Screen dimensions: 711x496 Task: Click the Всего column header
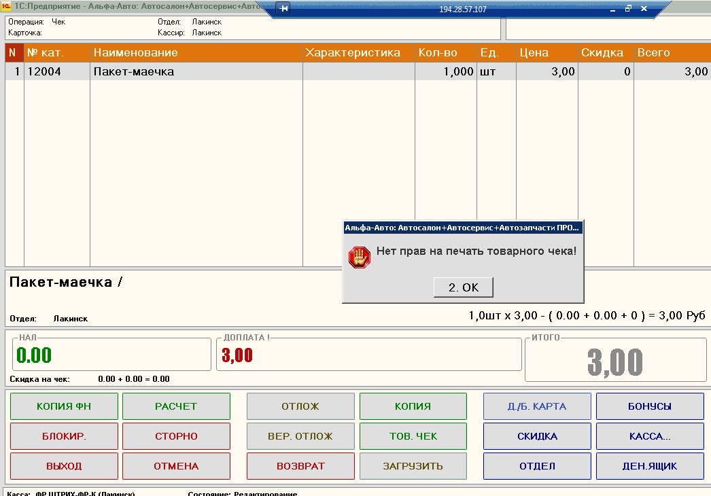pyautogui.click(x=672, y=52)
